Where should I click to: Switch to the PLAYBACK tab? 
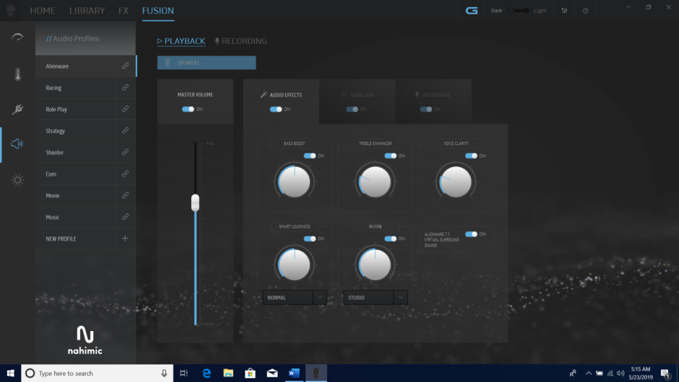(181, 41)
